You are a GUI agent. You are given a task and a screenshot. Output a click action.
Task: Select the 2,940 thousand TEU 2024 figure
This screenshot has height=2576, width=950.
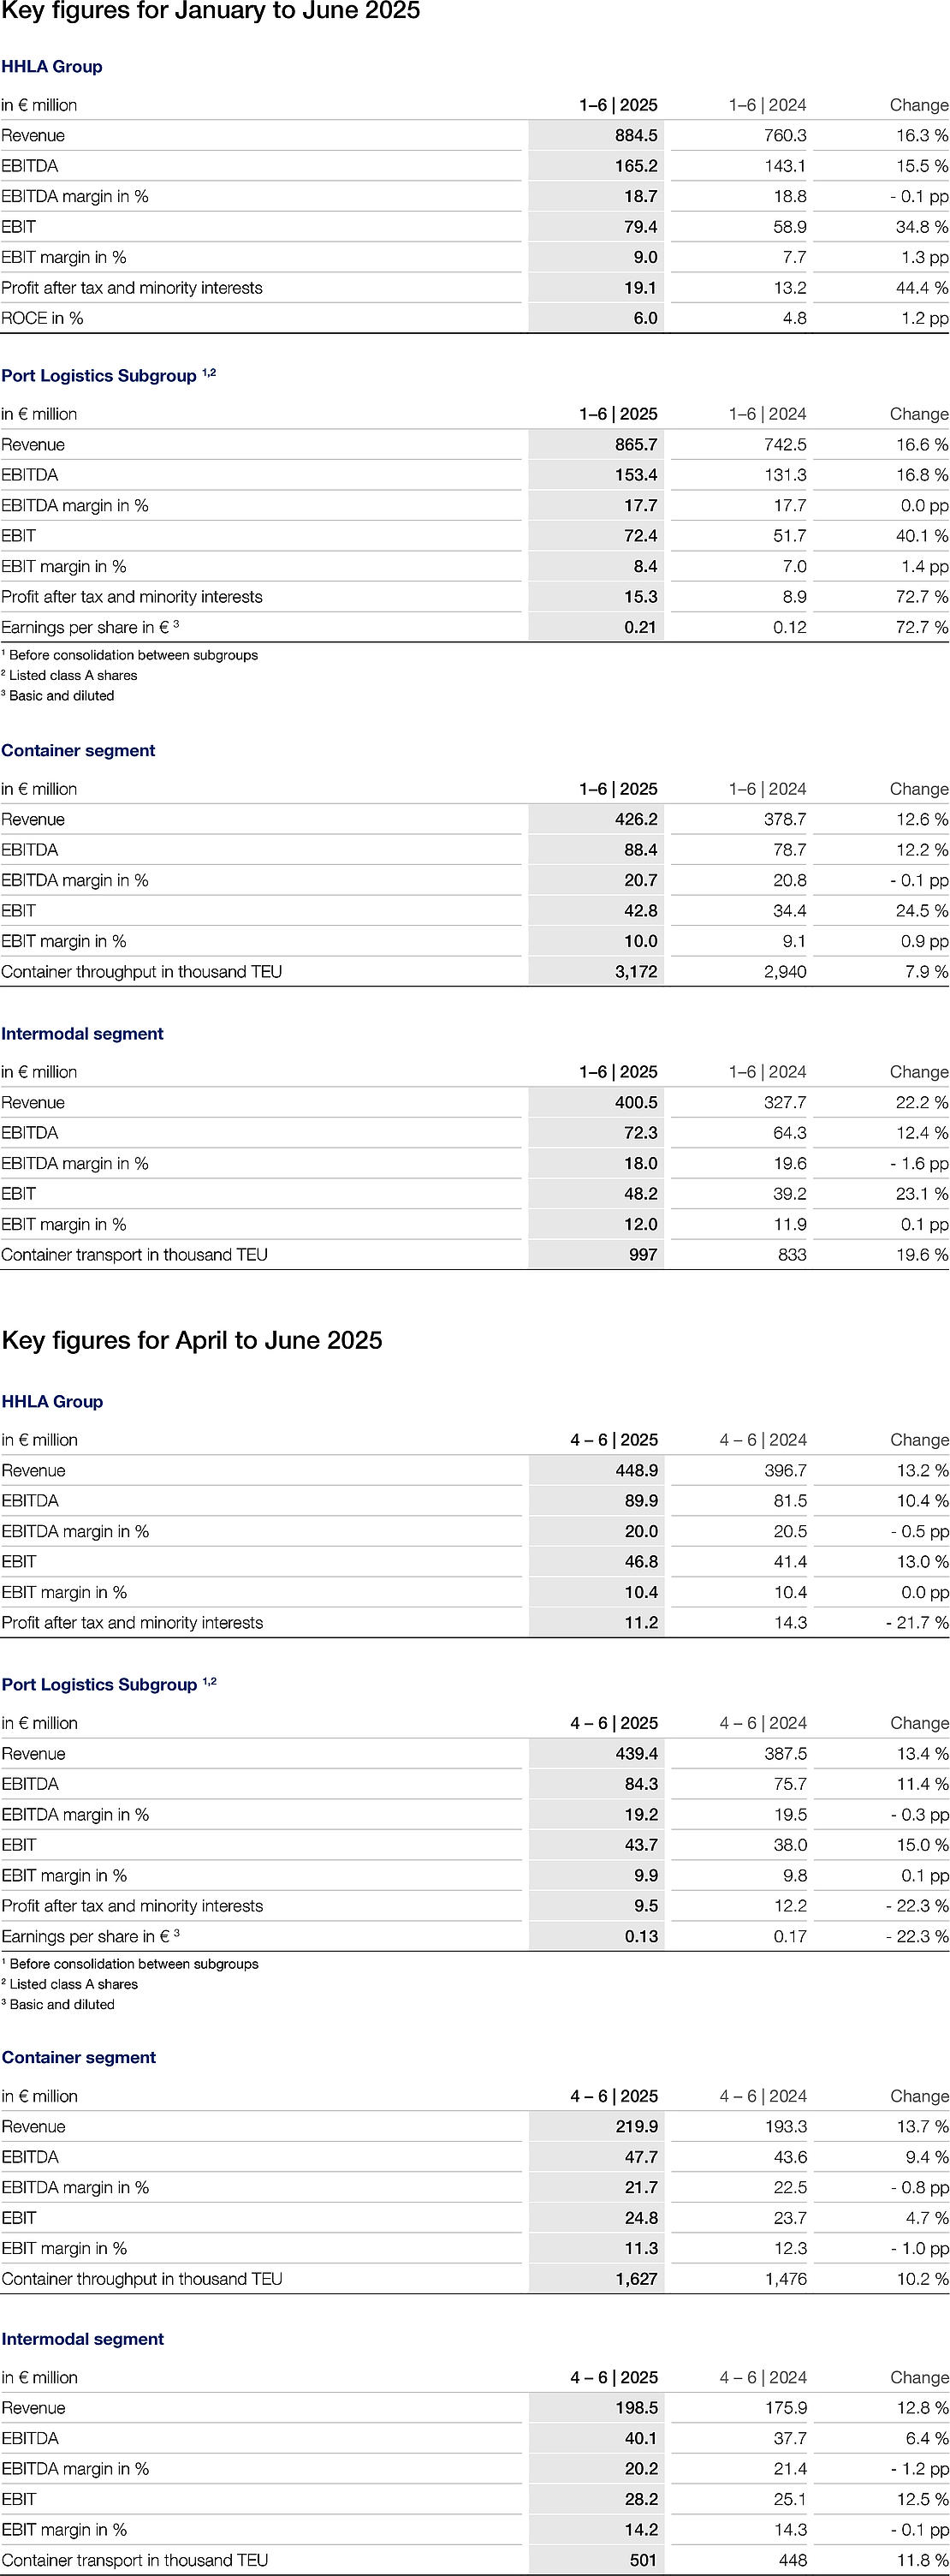click(x=785, y=972)
